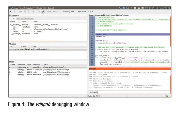Toggle the Analyze Exception toolbar icon
Viewport: 181px width, 113px height.
[x=39, y=11]
